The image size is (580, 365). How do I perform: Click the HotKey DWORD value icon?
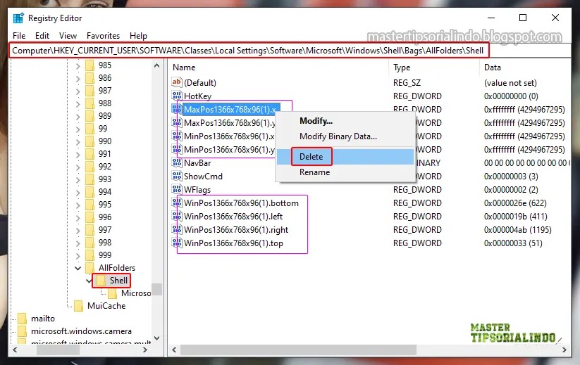coord(177,96)
